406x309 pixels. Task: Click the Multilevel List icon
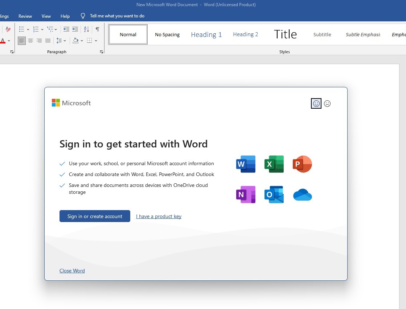(50, 29)
